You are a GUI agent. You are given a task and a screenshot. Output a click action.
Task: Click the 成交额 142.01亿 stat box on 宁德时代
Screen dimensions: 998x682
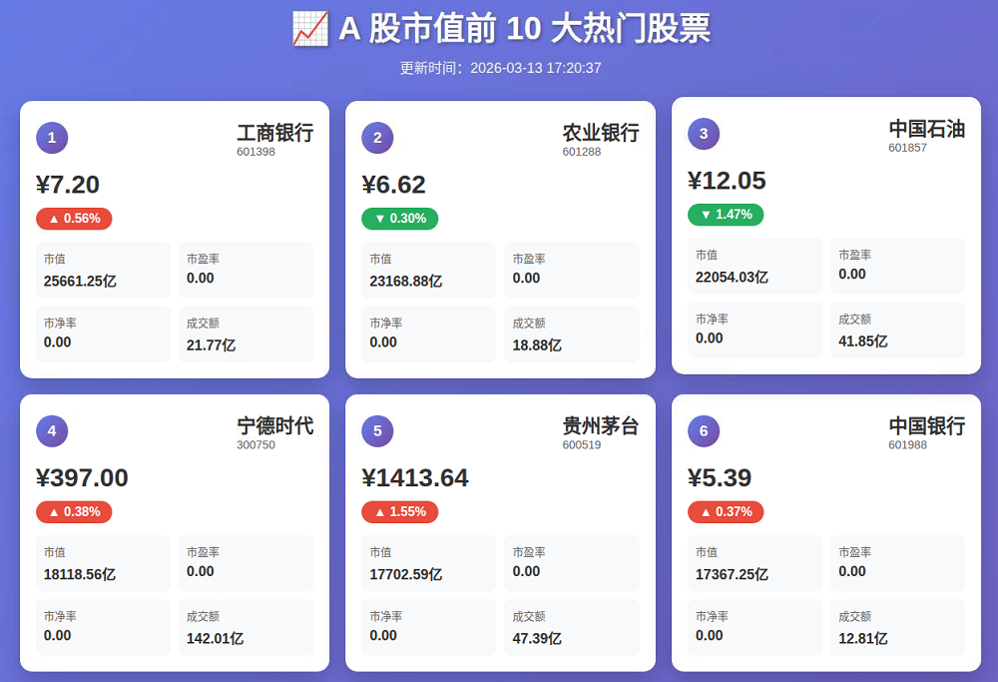(x=246, y=628)
